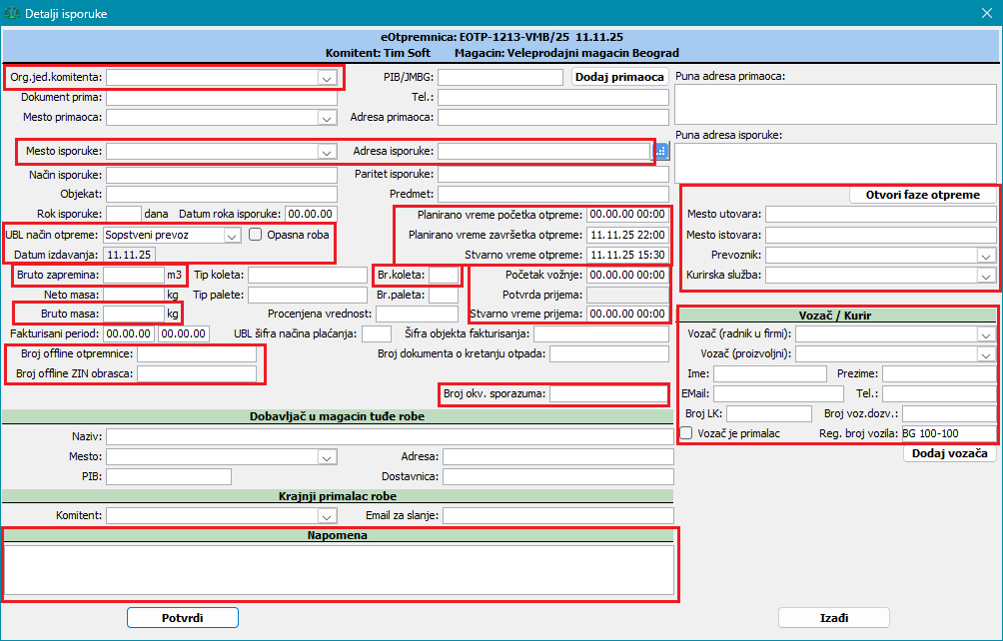1003x641 pixels.
Task: Click the blue icon beside Adresa isporuke field
Action: click(661, 152)
